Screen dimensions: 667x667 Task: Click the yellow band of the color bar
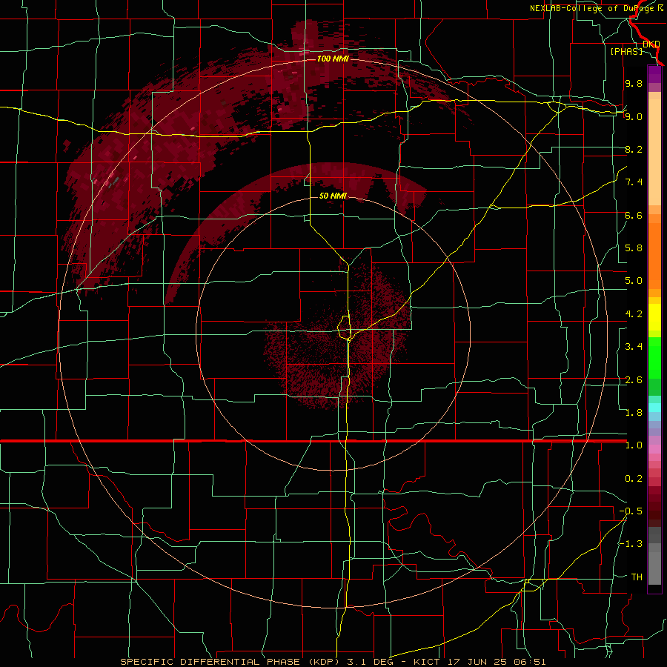(x=654, y=317)
